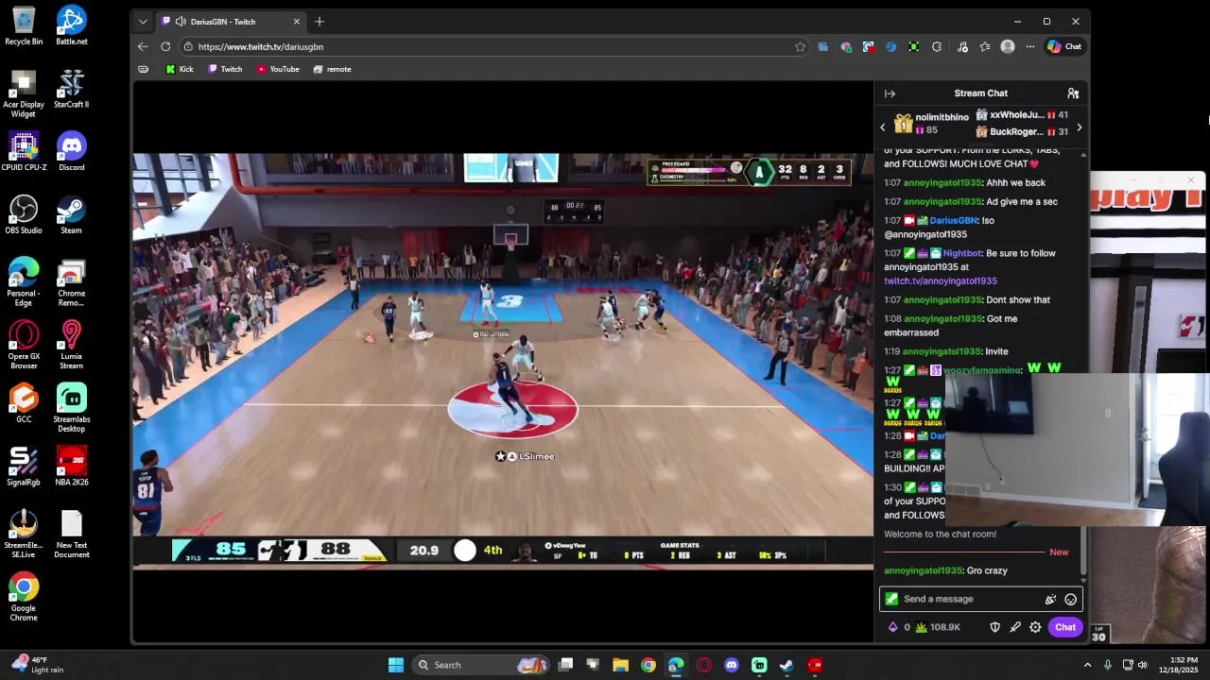Image resolution: width=1210 pixels, height=680 pixels.
Task: Open taskbar volume control
Action: pos(1143,665)
